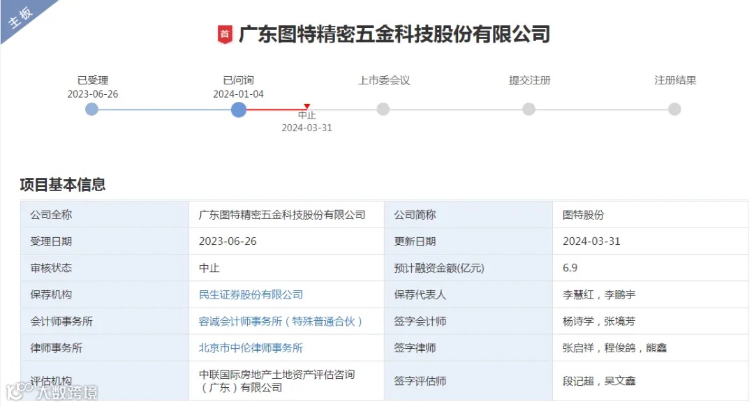Click the date 2024-01-04 under 已问询
The height and width of the screenshot is (406, 754).
[x=239, y=94]
